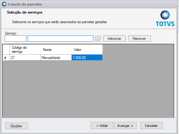This screenshot has height=134, width=179.
Task: Sort by the Nome column header
Action: (x=56, y=49)
